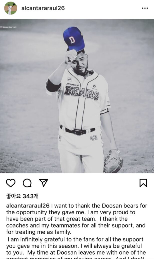Open the three-dot more options menu
Screen dimensions: 154x259
[145, 8]
